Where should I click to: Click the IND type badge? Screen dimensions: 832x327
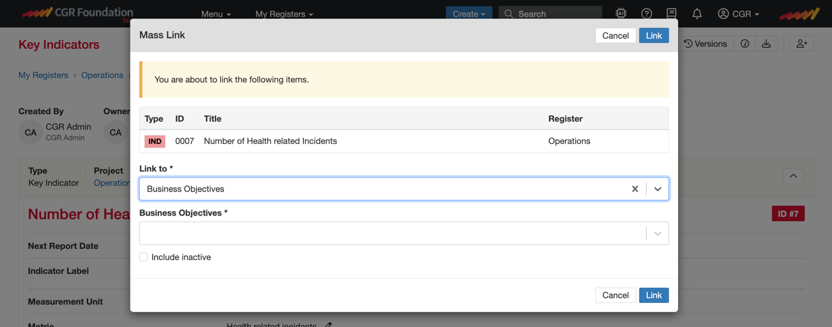click(155, 141)
